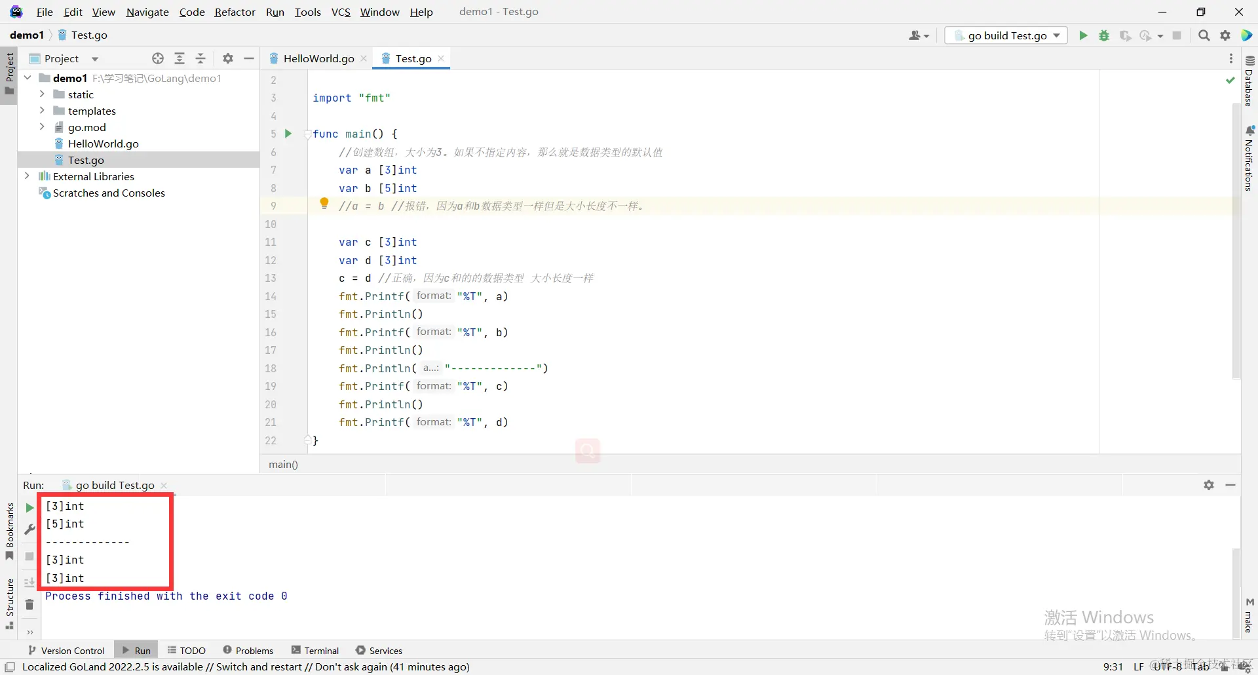This screenshot has height=675, width=1258.
Task: Open the Services tool window
Action: click(379, 650)
